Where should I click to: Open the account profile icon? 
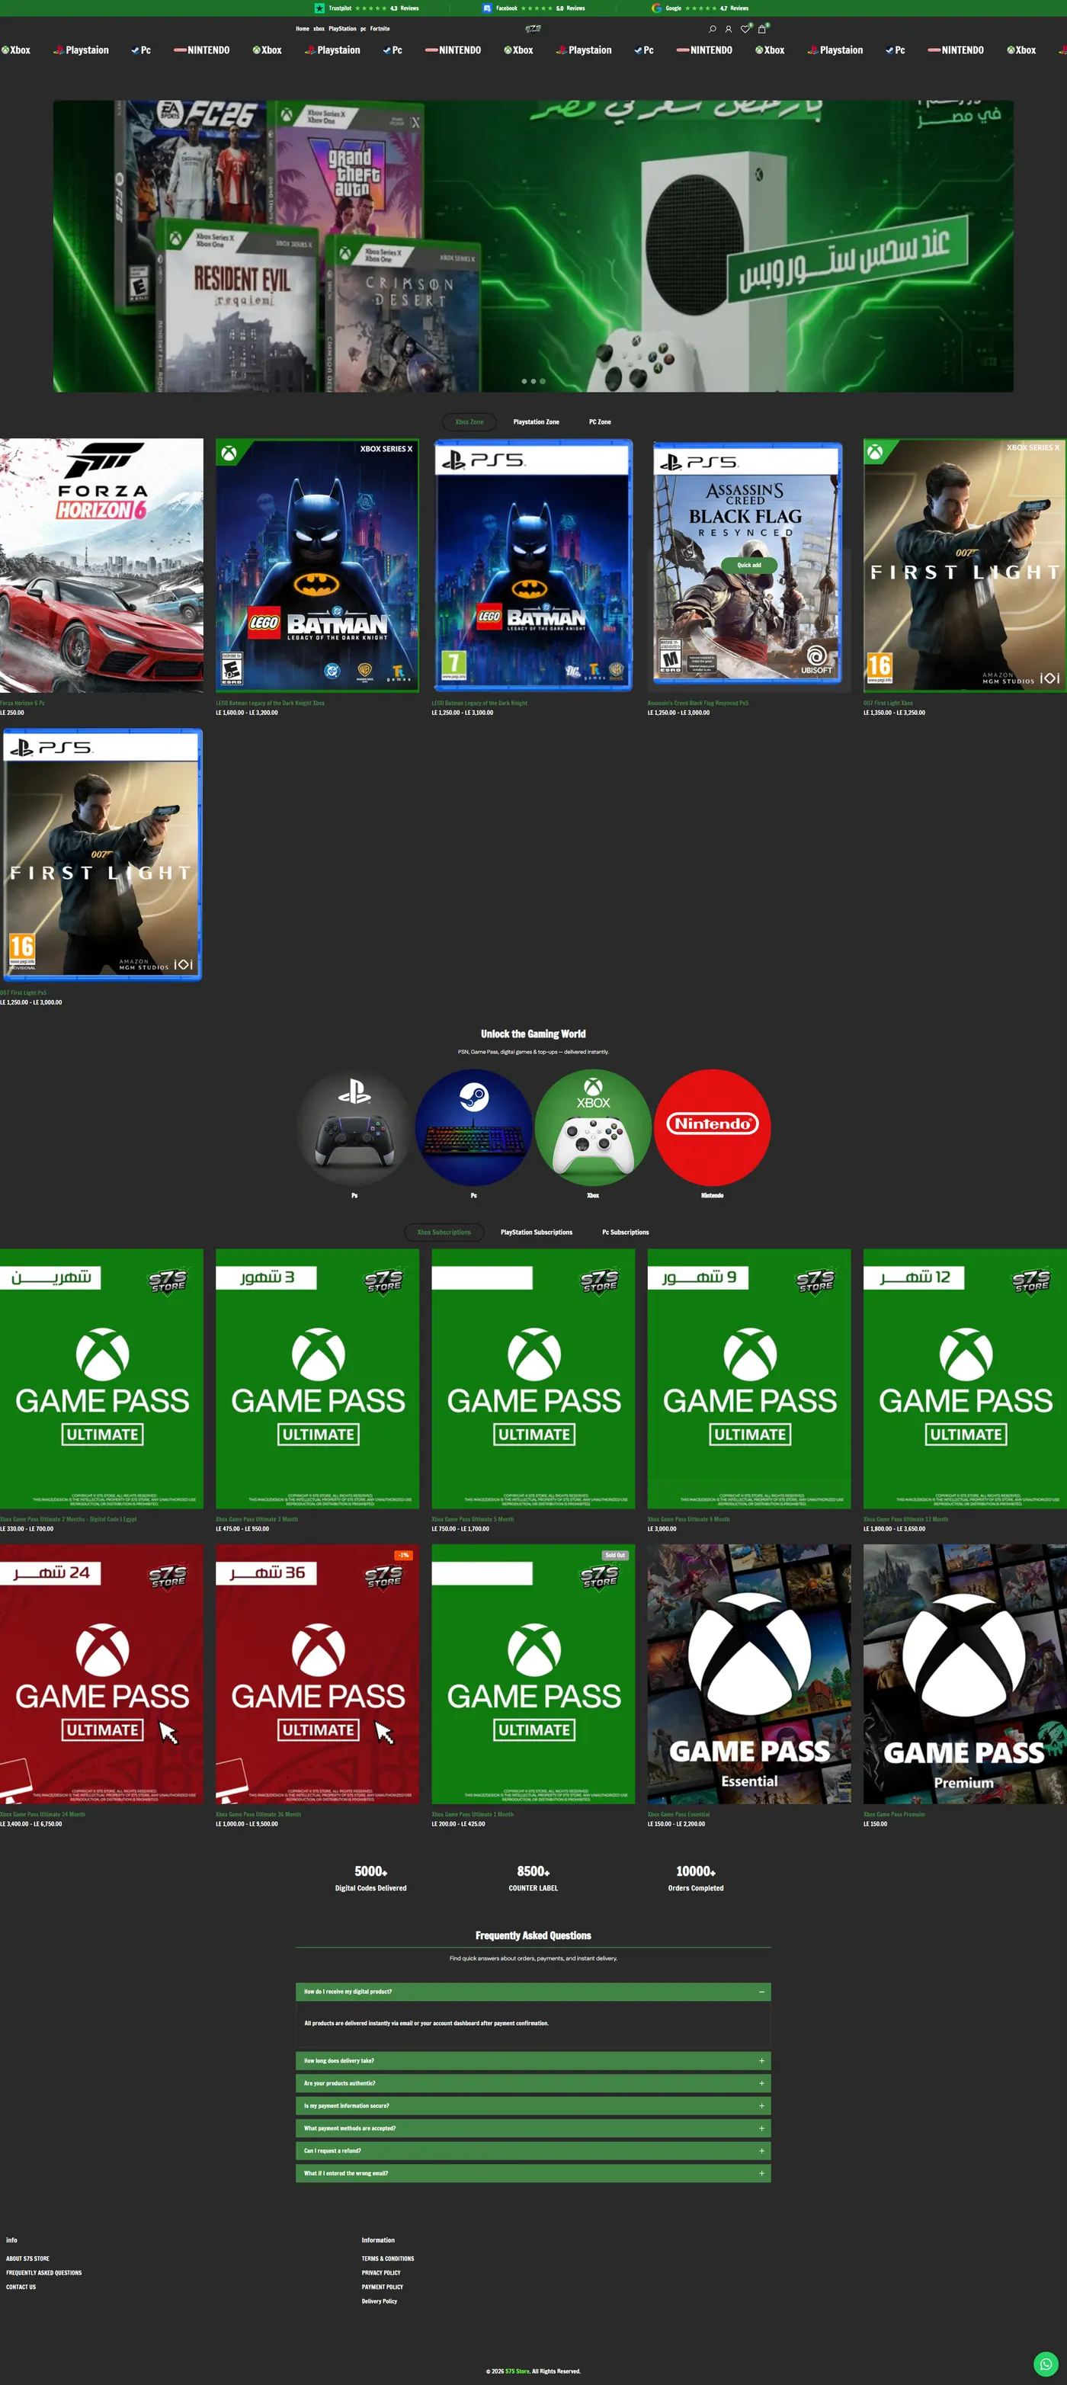coord(729,29)
